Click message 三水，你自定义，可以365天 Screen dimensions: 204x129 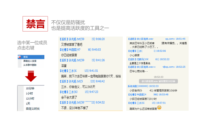[78, 87]
